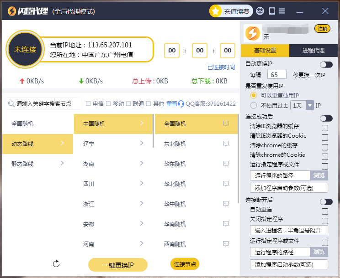Select 可以重复使用IP radio option
340x278 pixels.
coord(253,95)
